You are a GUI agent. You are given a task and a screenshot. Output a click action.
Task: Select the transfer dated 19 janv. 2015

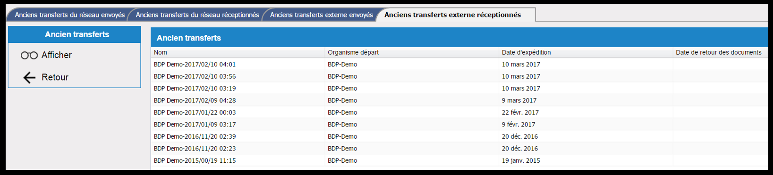pos(459,160)
